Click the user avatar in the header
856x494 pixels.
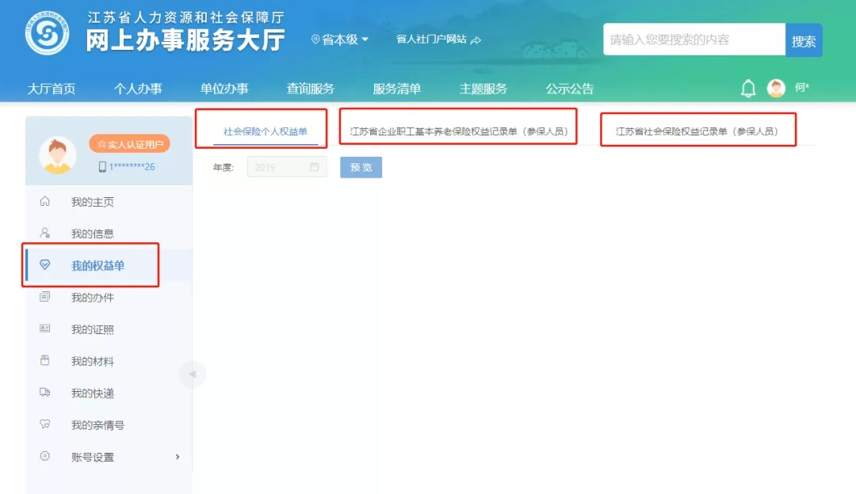tap(776, 89)
